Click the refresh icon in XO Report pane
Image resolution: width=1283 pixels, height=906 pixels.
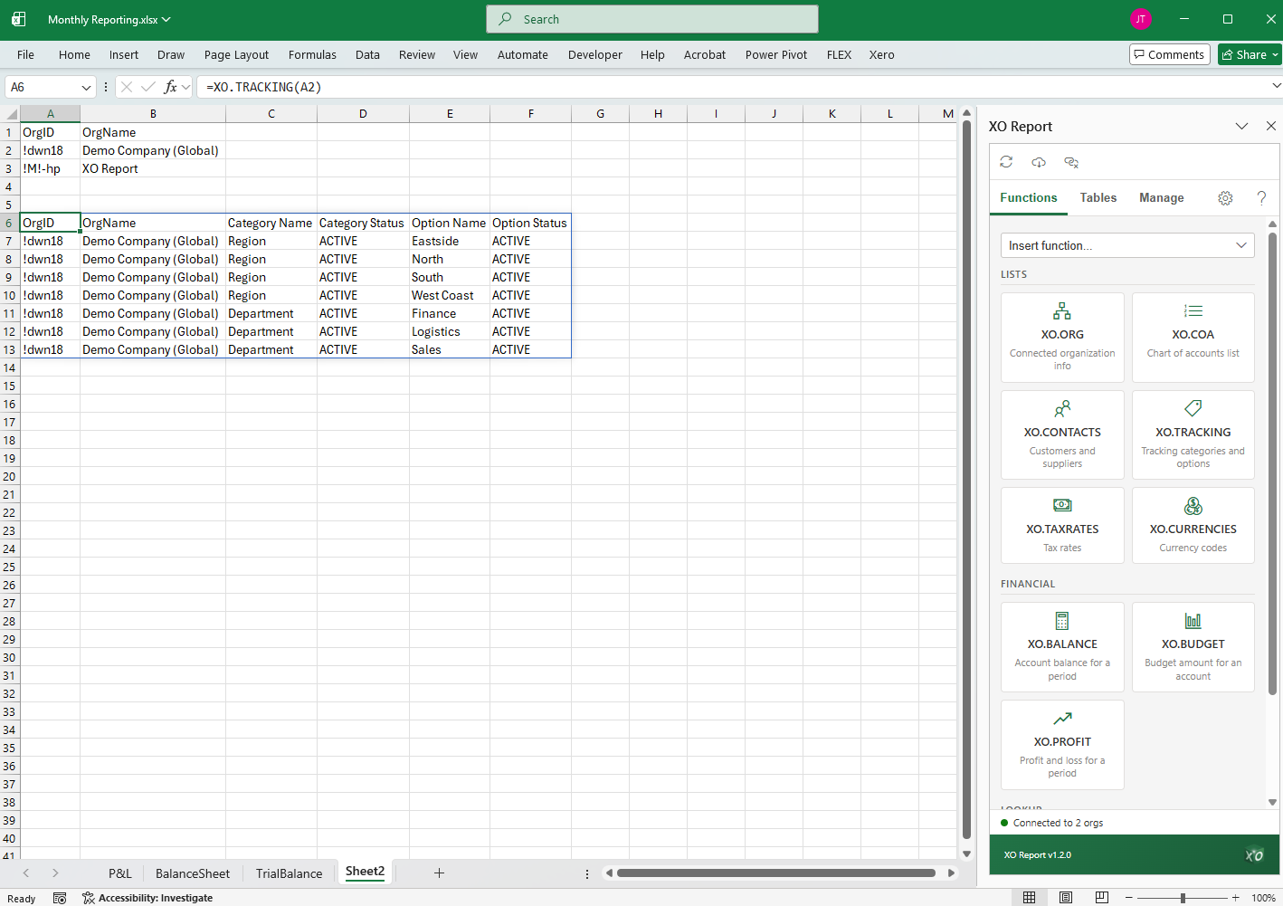[1006, 162]
